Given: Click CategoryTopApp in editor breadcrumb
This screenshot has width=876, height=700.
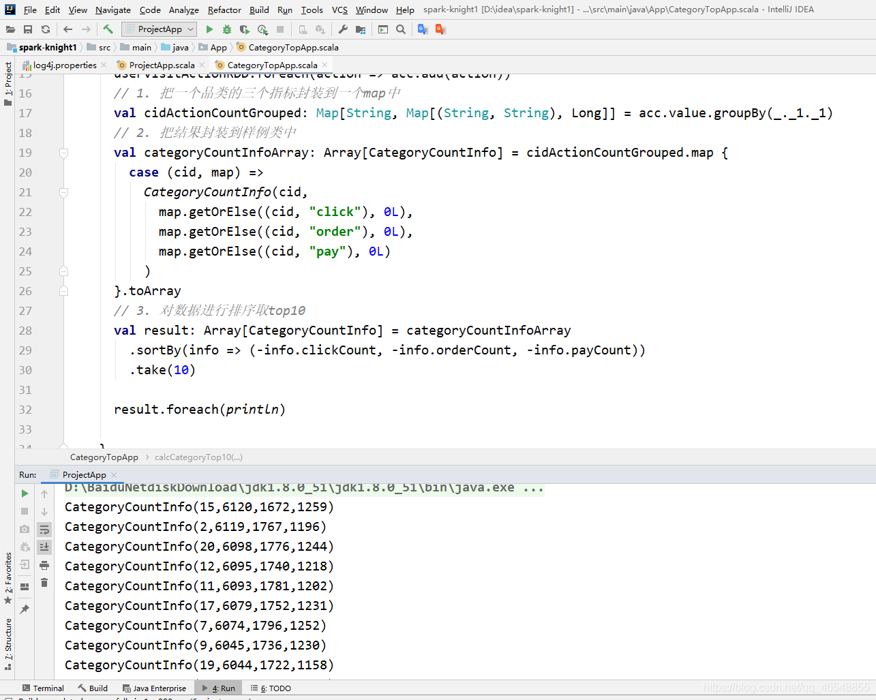Looking at the screenshot, I should (104, 457).
